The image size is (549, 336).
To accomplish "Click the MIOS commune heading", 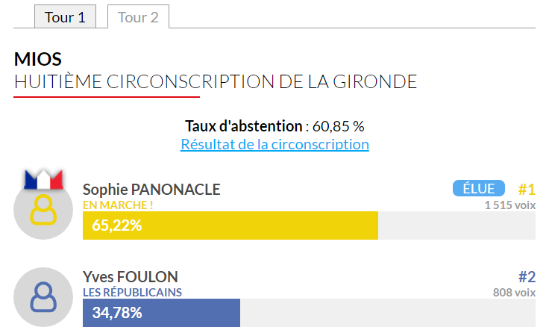I will tap(38, 59).
